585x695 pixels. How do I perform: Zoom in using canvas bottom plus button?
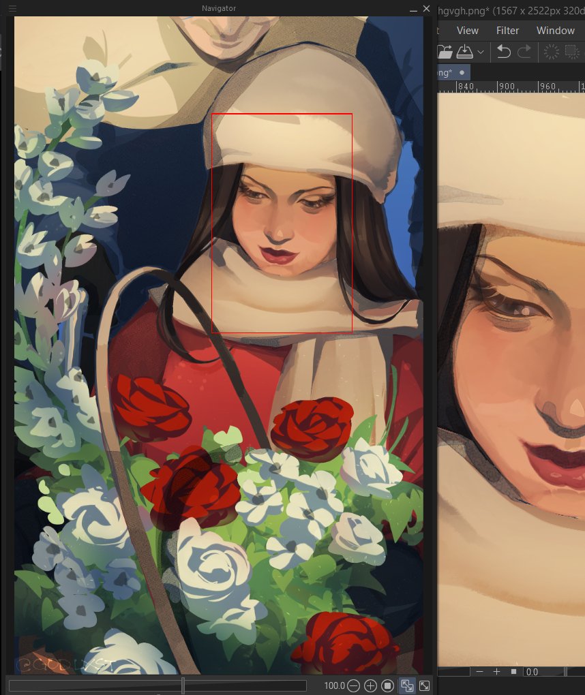click(496, 672)
